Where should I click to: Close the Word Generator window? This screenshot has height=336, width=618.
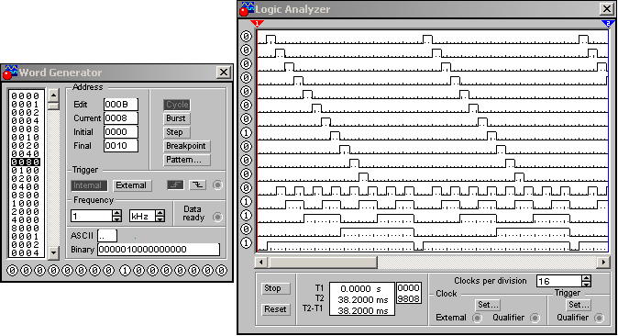point(224,73)
